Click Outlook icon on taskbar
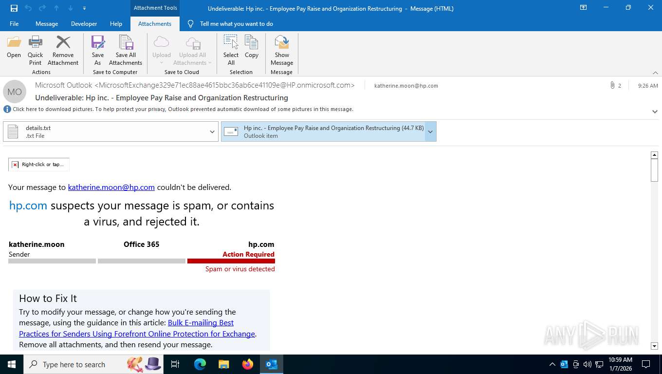The image size is (662, 374). (x=272, y=364)
